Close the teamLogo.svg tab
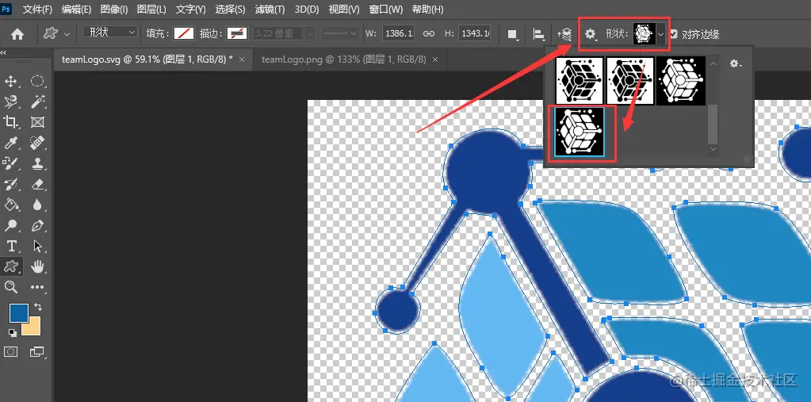 [x=242, y=59]
